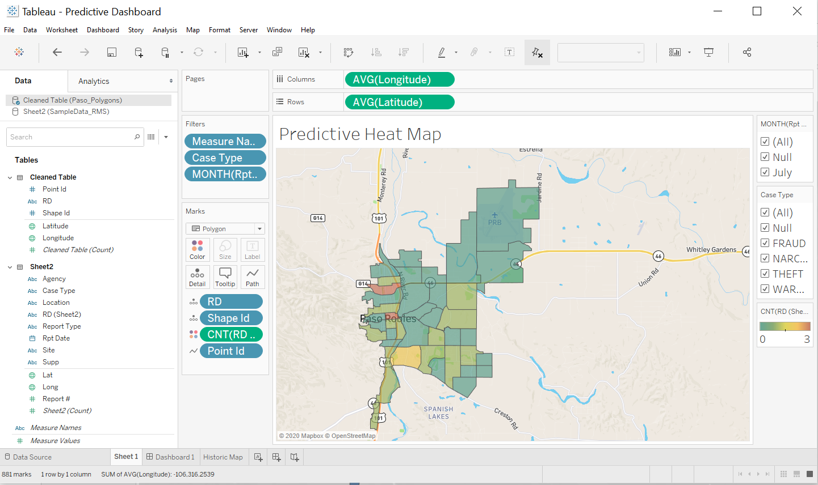Click the Show Mark Labels toolbar icon
This screenshot has height=485, width=818.
(509, 52)
